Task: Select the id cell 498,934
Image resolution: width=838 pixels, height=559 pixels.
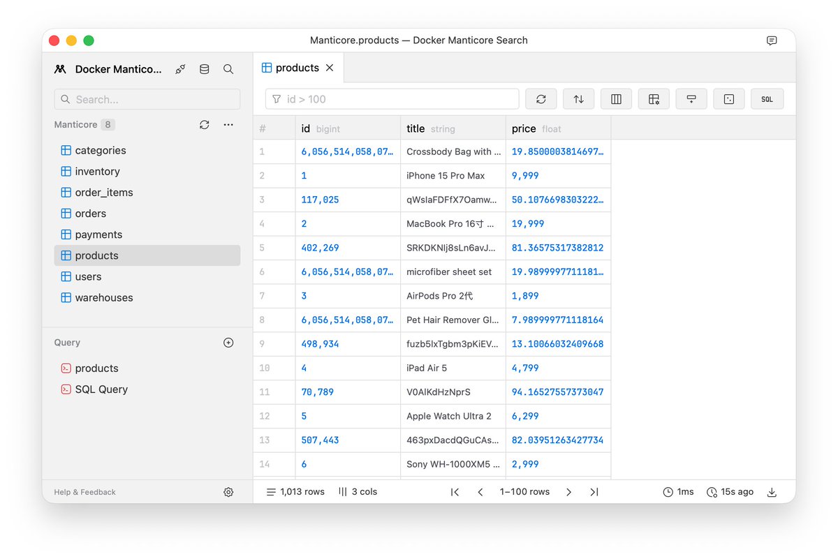Action: pyautogui.click(x=348, y=344)
